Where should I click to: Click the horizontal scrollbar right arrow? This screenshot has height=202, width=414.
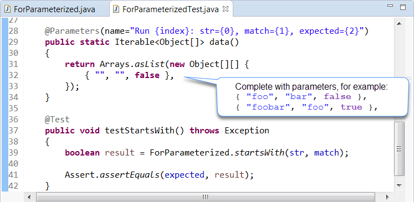pos(387,197)
